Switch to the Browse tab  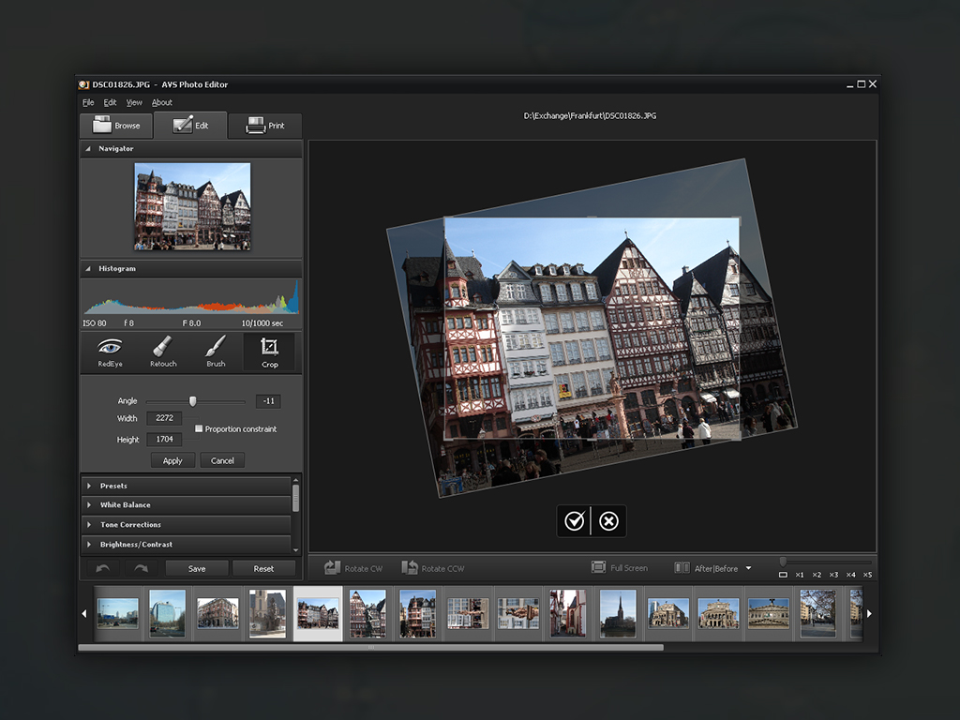pos(115,125)
